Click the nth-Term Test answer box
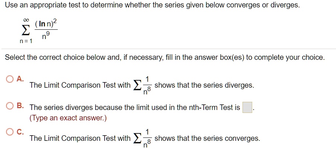 coord(247,107)
